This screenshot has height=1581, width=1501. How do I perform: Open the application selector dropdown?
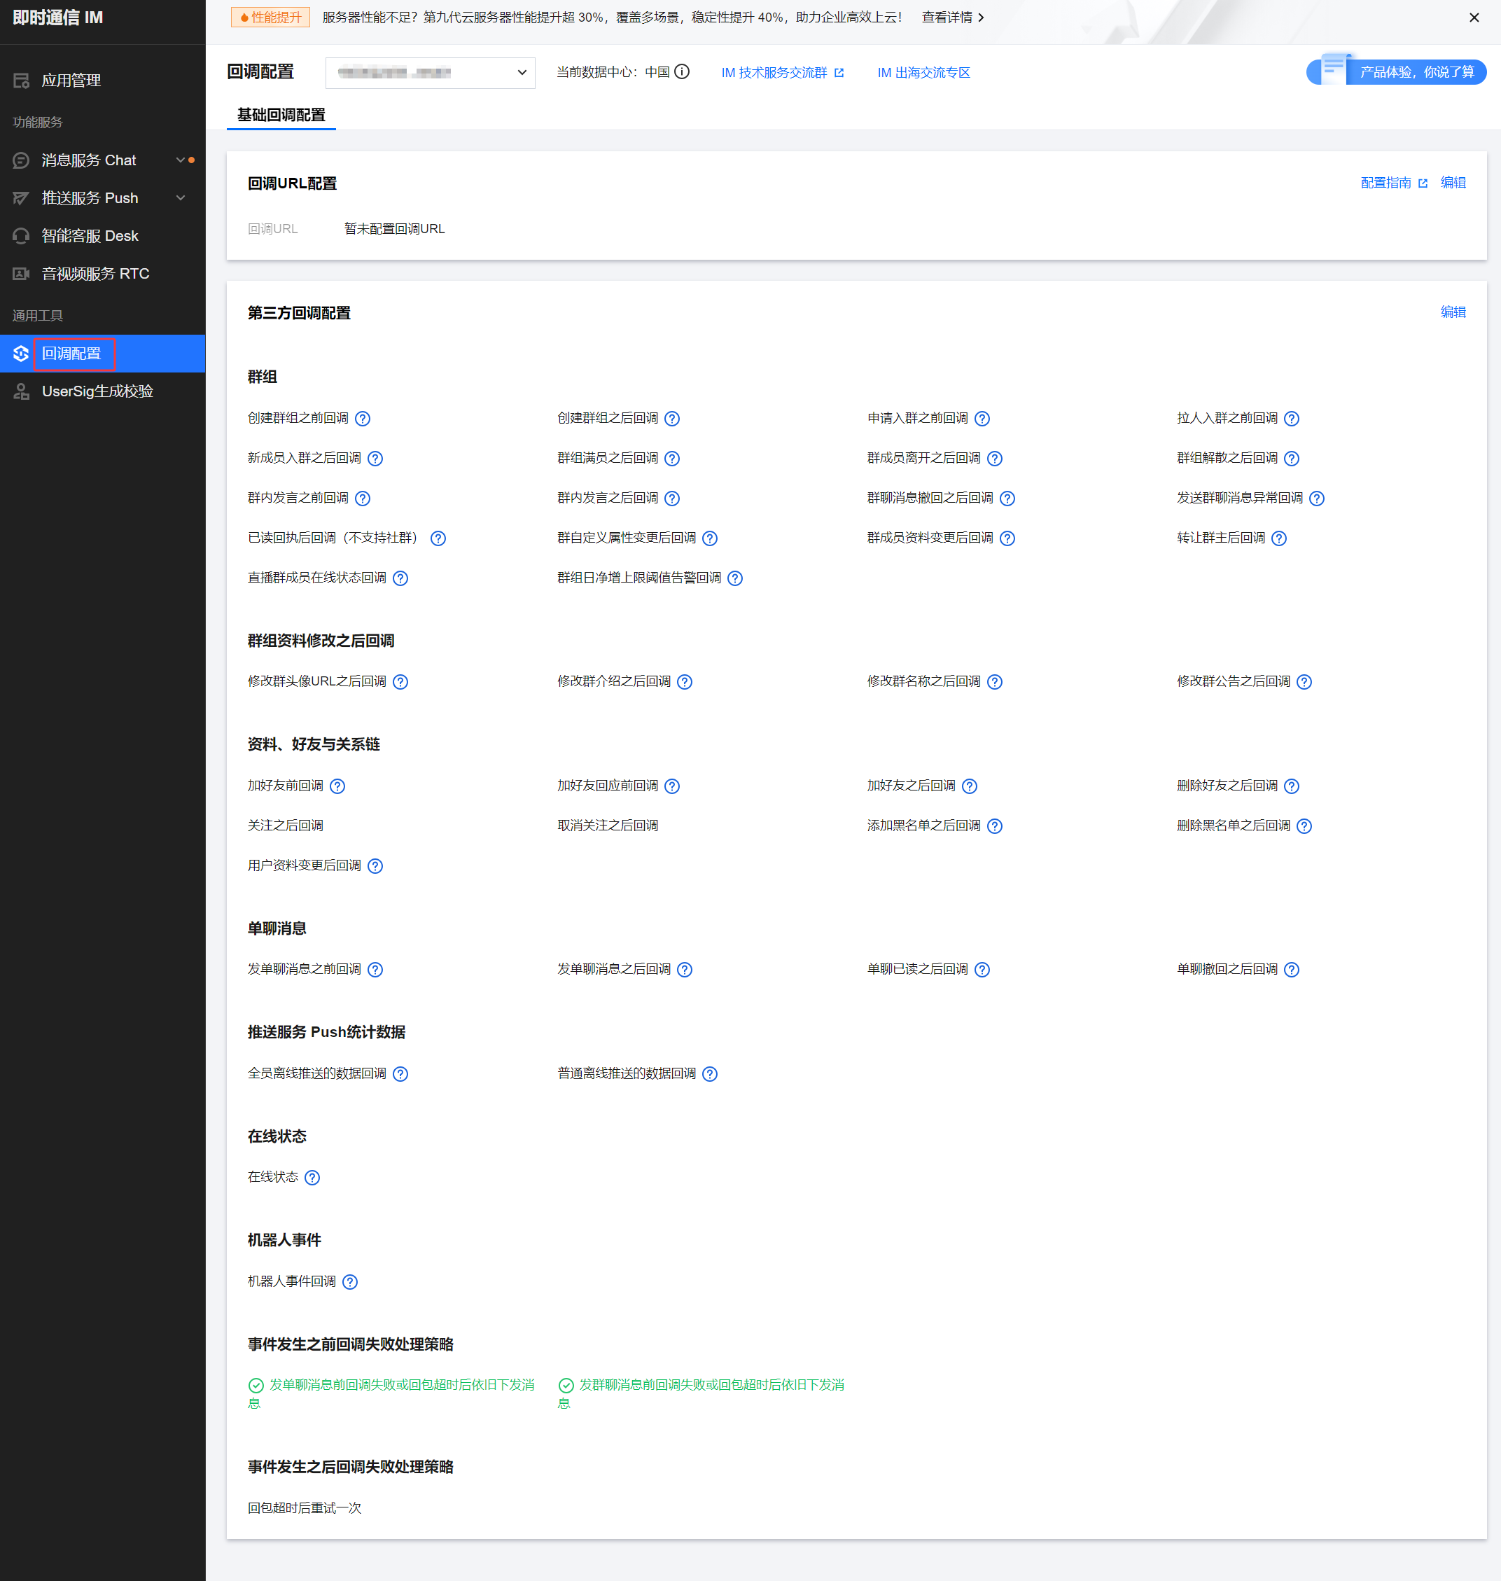pyautogui.click(x=430, y=73)
